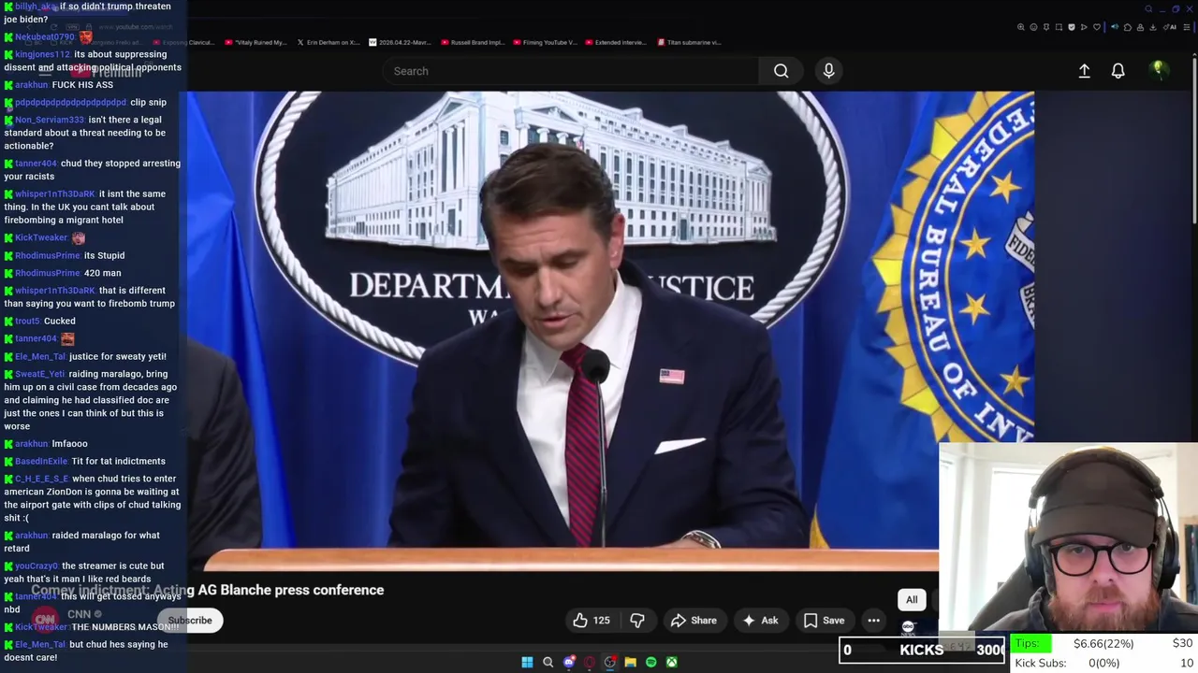Open Opera browser from the taskbar
Viewport: 1198px width, 673px height.
coord(589,662)
